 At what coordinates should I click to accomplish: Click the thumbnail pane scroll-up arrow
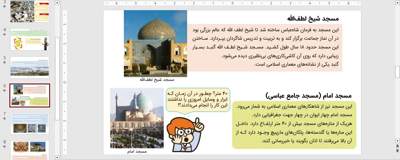click(57, 3)
